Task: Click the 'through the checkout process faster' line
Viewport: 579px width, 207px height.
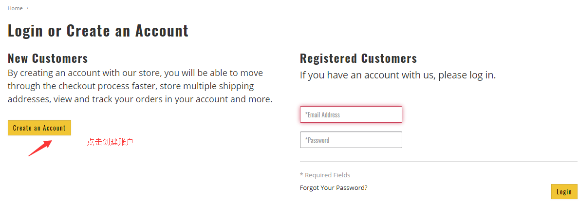Action: [131, 86]
